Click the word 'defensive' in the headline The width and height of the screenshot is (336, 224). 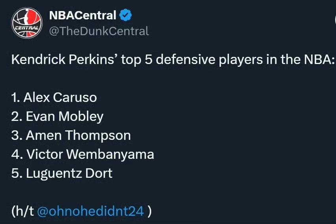[x=185, y=59]
